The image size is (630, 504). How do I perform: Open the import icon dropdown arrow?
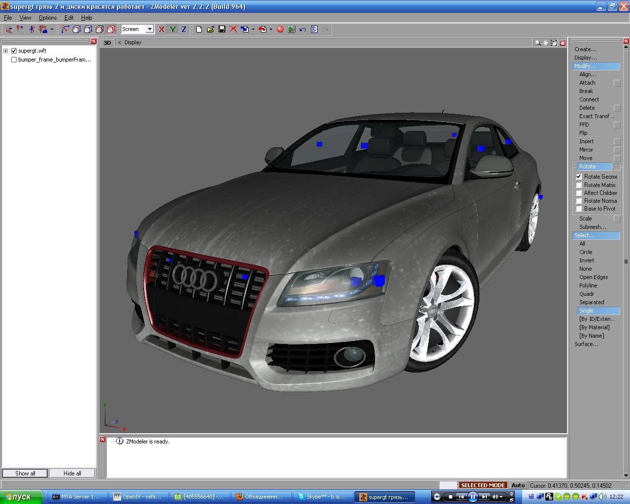pyautogui.click(x=253, y=30)
